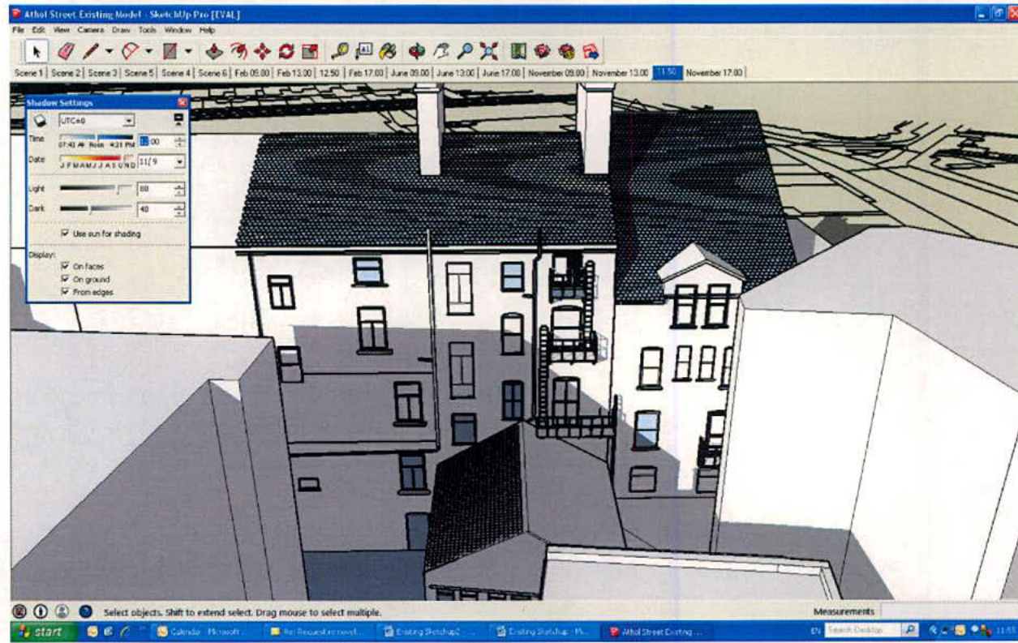Choose the Rectangle shape tool
Image resolution: width=1018 pixels, height=643 pixels.
tap(170, 51)
